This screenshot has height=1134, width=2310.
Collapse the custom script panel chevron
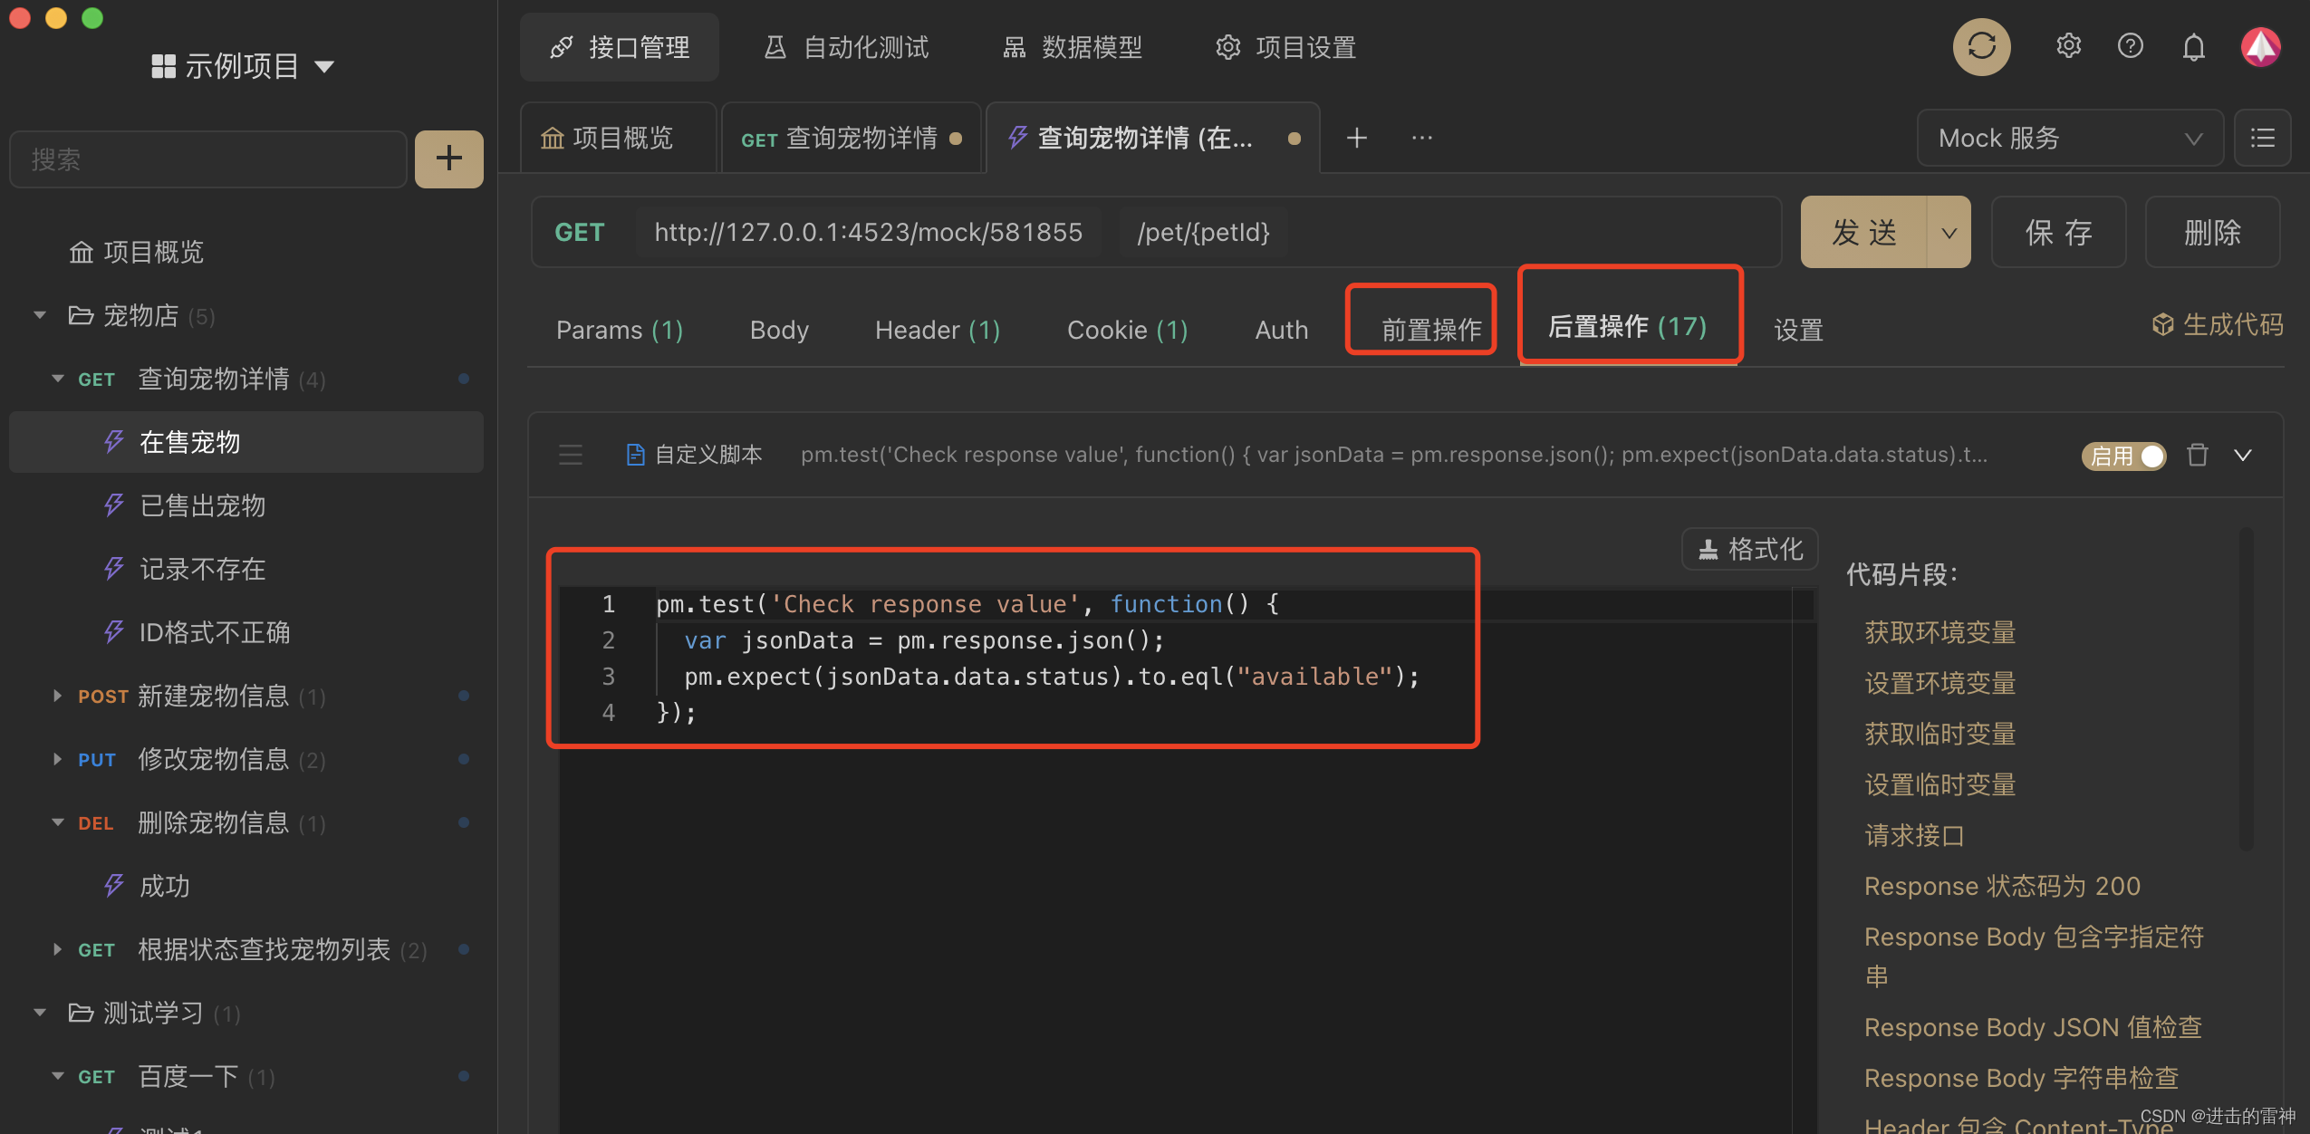coord(2243,455)
